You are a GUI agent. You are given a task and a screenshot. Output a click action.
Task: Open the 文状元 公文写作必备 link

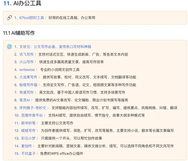pos(55,47)
